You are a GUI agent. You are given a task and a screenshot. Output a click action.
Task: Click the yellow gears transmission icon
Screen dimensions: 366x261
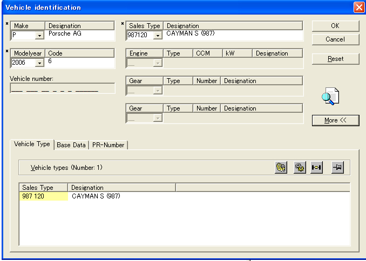point(299,168)
